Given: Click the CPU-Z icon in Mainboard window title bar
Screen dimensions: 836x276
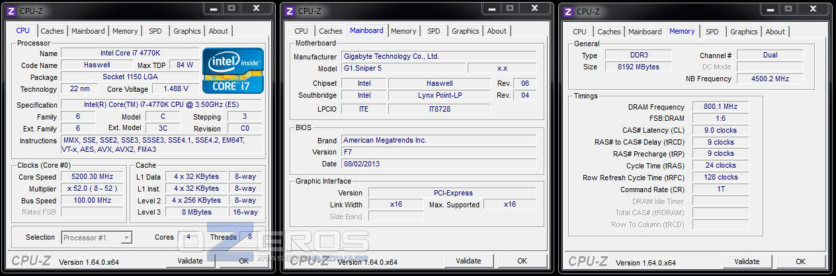Looking at the screenshot, I should tap(289, 11).
